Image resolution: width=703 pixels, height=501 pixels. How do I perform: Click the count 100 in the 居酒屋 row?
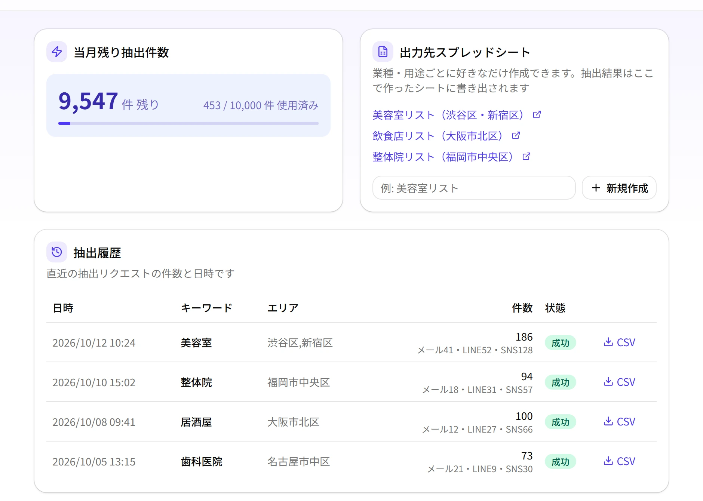tap(524, 416)
